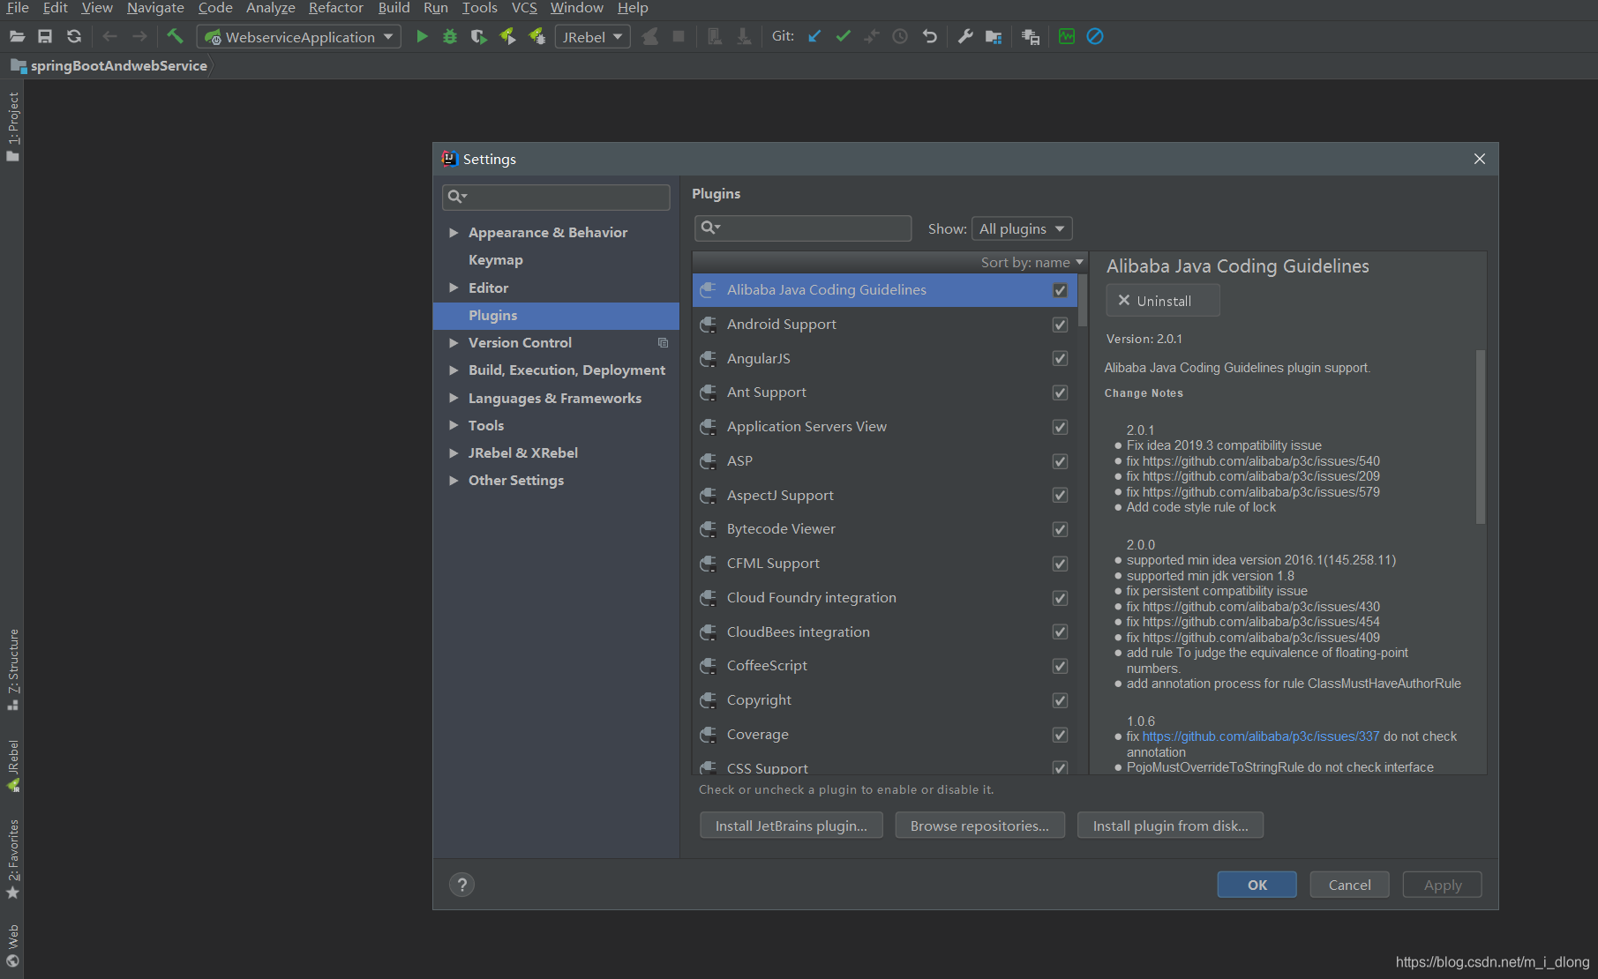The image size is (1598, 979).
Task: Select Keymap in settings tree
Action: tap(495, 259)
